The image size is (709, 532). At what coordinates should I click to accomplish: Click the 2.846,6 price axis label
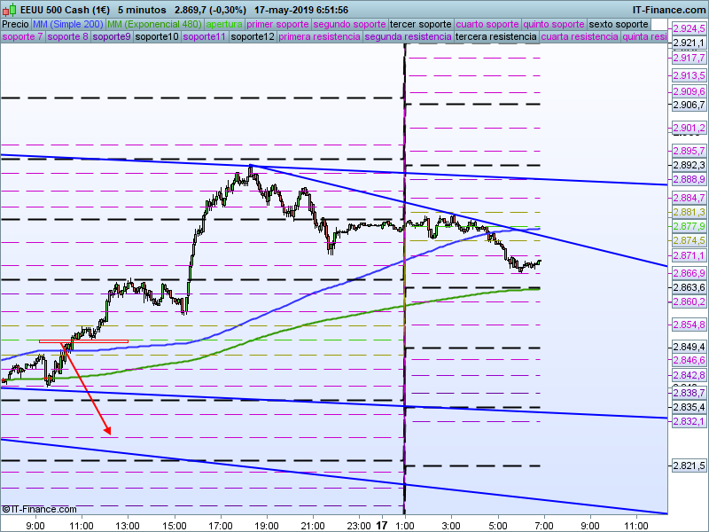pyautogui.click(x=689, y=360)
